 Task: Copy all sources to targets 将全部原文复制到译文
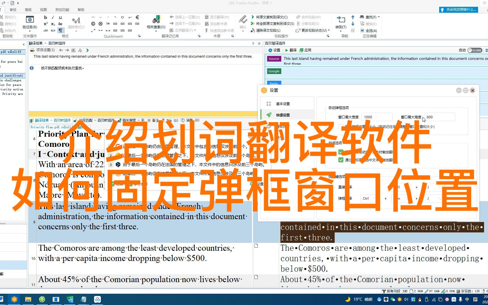(272, 24)
